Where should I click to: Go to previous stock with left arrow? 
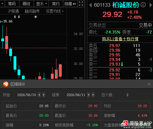tap(90, 5)
